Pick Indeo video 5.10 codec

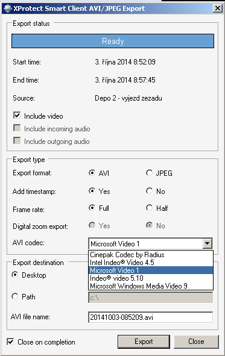click(151, 278)
